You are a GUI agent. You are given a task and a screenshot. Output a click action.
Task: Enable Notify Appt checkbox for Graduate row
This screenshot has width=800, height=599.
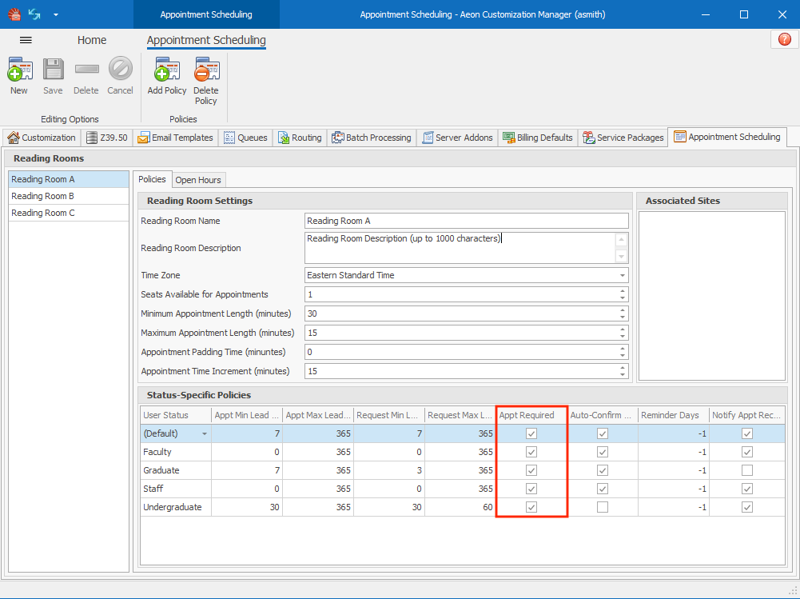tap(746, 470)
